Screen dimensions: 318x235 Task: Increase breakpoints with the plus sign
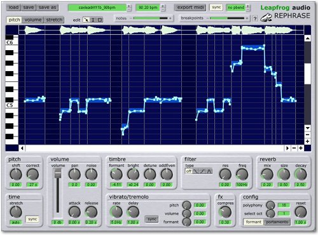coord(247,18)
